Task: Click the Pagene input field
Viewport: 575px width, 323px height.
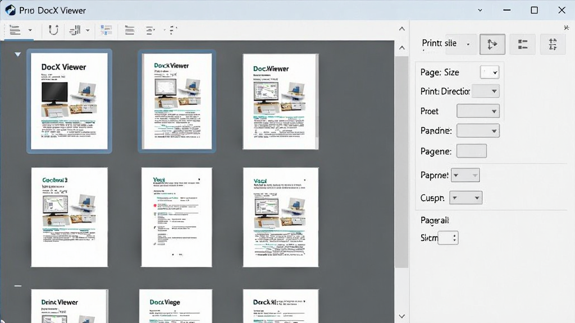Action: pos(472,151)
